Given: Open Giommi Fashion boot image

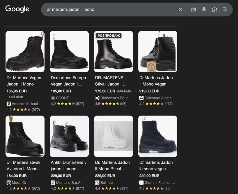Looking at the screenshot, I should point(158,136).
